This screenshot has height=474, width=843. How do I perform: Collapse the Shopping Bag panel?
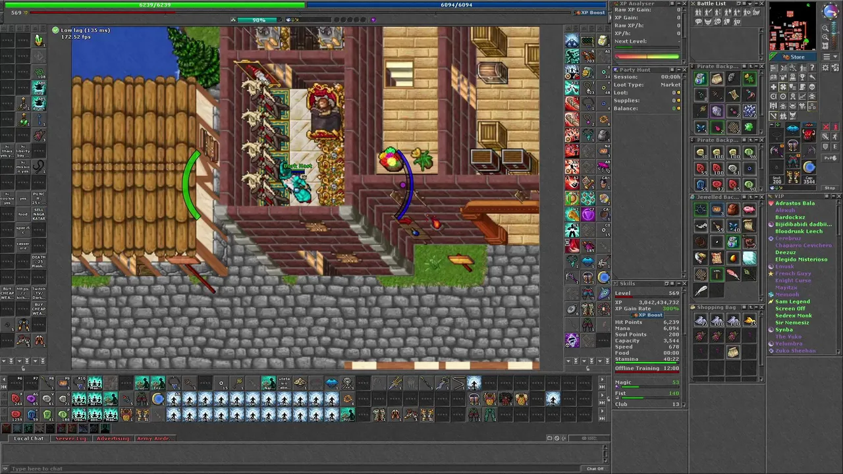[756, 307]
